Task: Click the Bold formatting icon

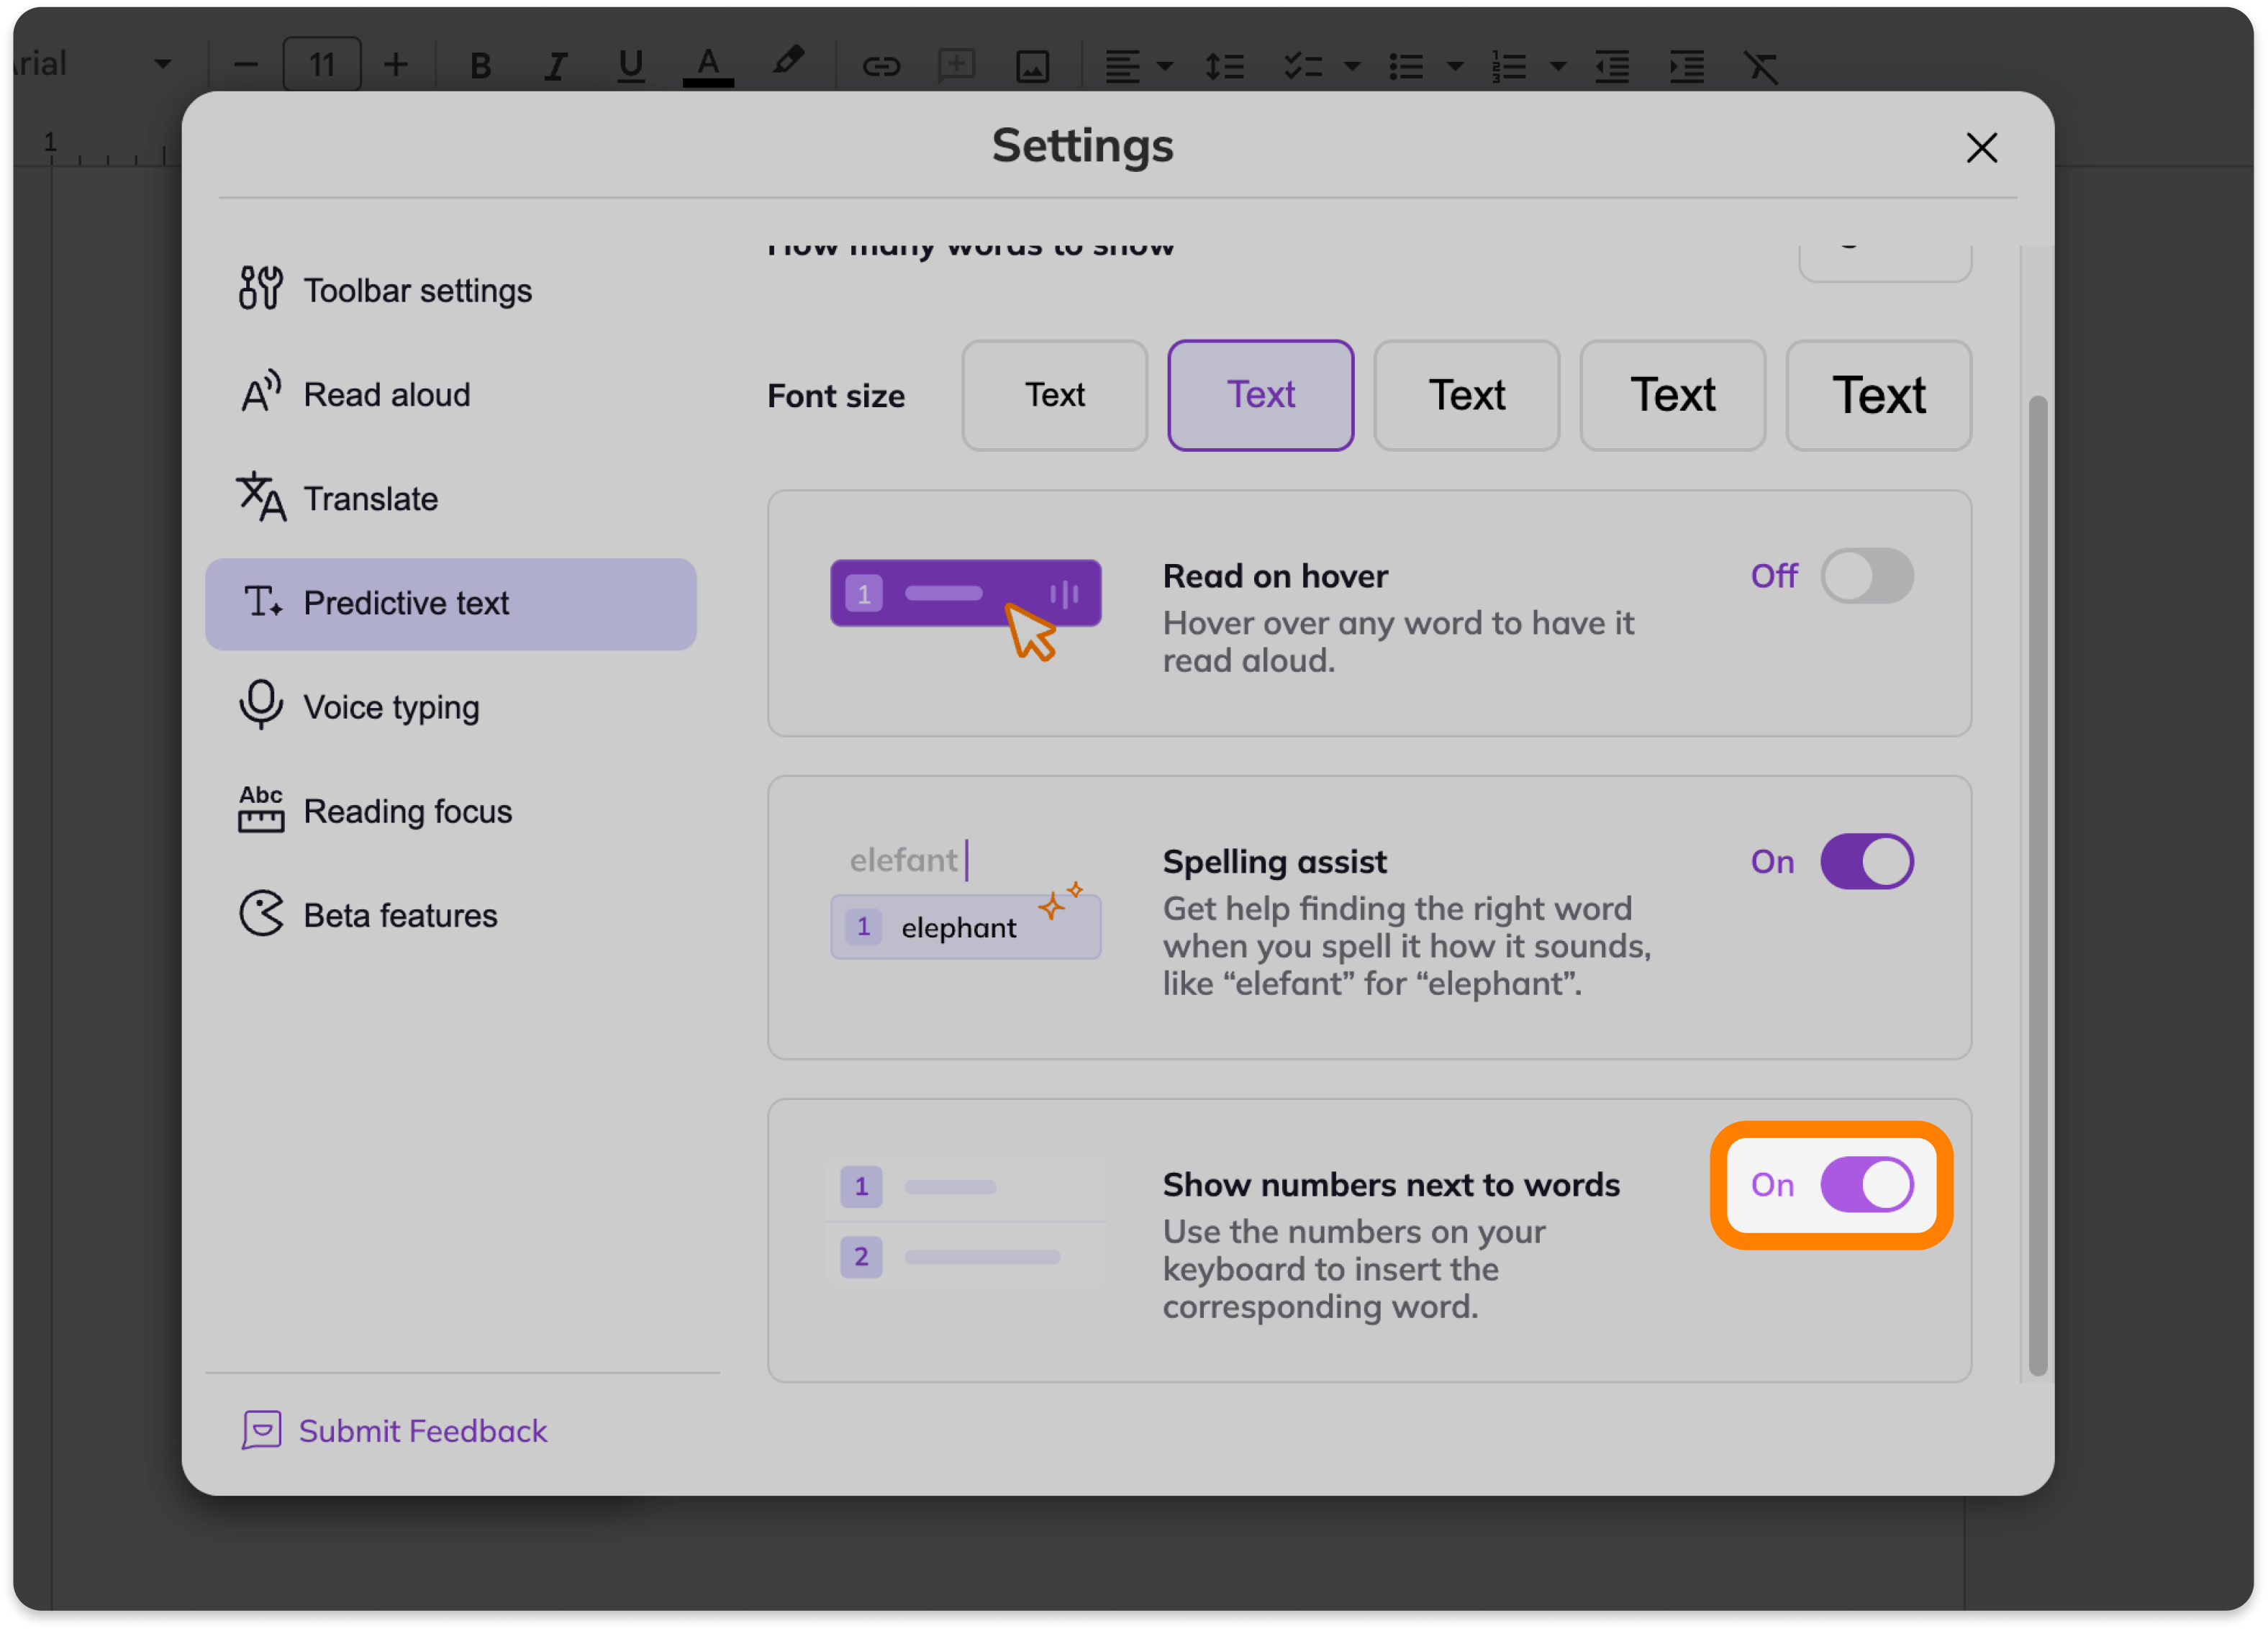Action: click(x=480, y=66)
